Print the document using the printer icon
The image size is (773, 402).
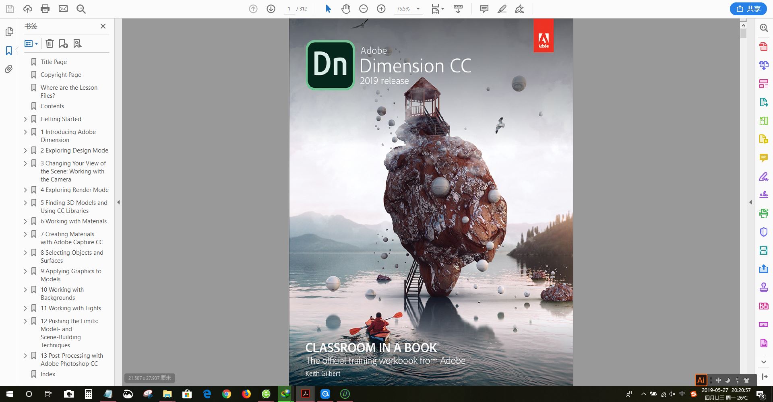pyautogui.click(x=45, y=9)
